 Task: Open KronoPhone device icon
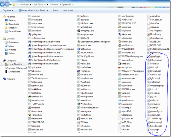(x=6, y=72)
